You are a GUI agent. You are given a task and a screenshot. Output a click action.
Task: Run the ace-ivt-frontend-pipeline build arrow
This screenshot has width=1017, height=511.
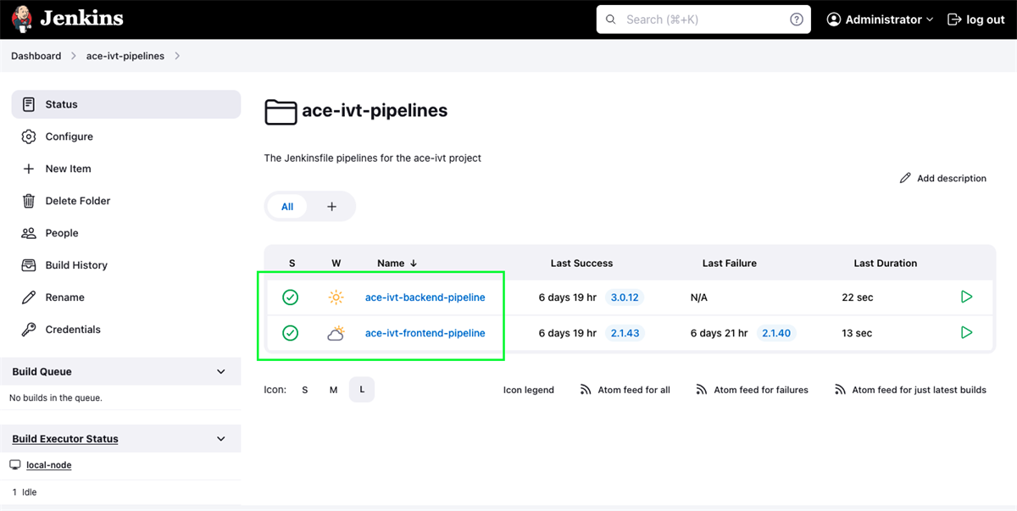[x=966, y=333]
